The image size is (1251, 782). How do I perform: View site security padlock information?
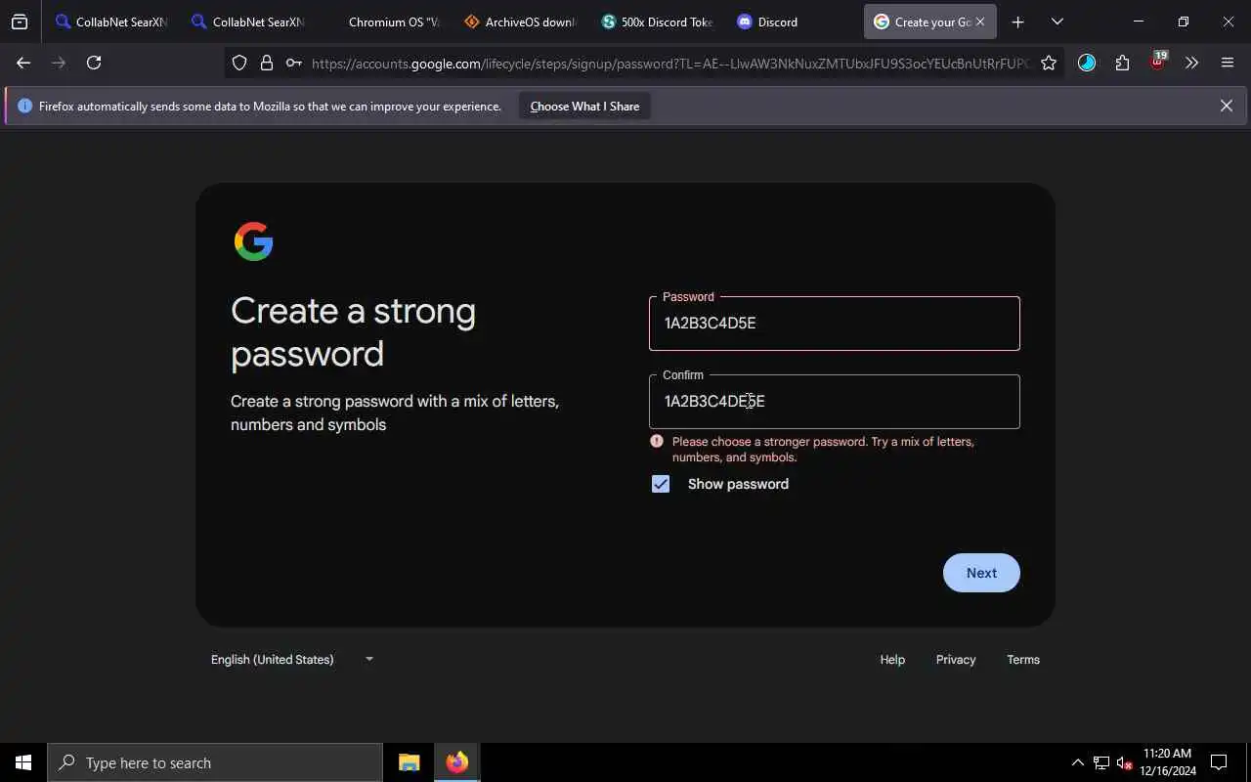click(266, 63)
